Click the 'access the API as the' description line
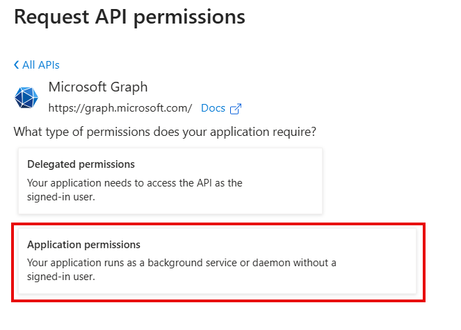The width and height of the screenshot is (461, 330). click(x=134, y=183)
